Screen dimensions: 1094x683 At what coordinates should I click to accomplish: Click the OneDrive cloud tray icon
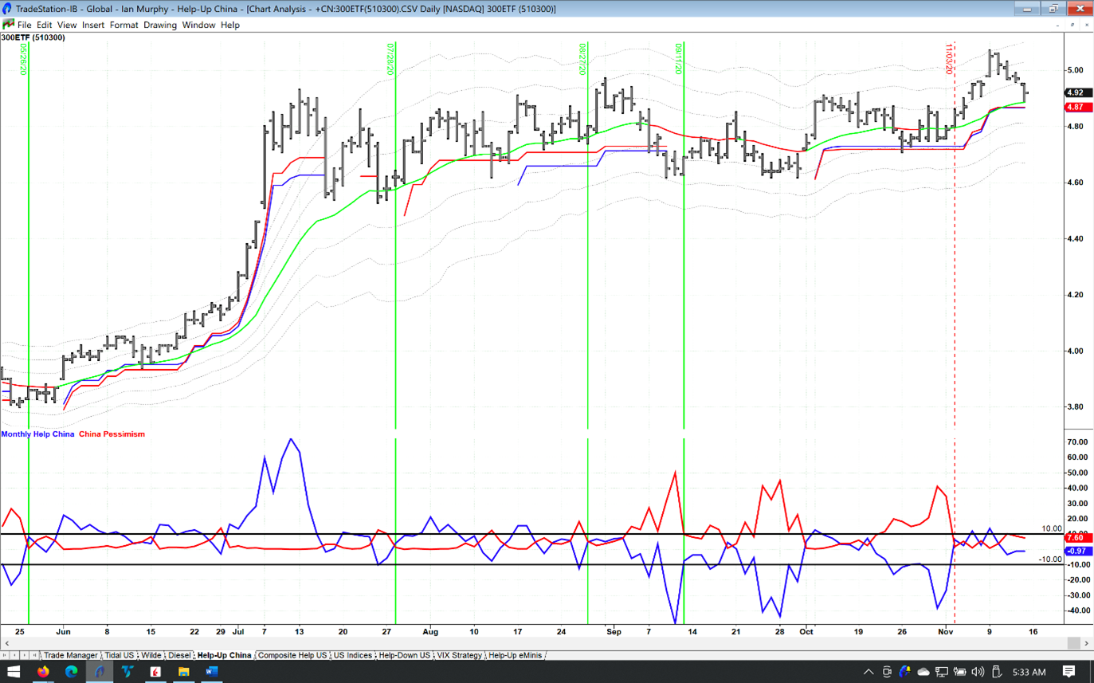pyautogui.click(x=923, y=672)
